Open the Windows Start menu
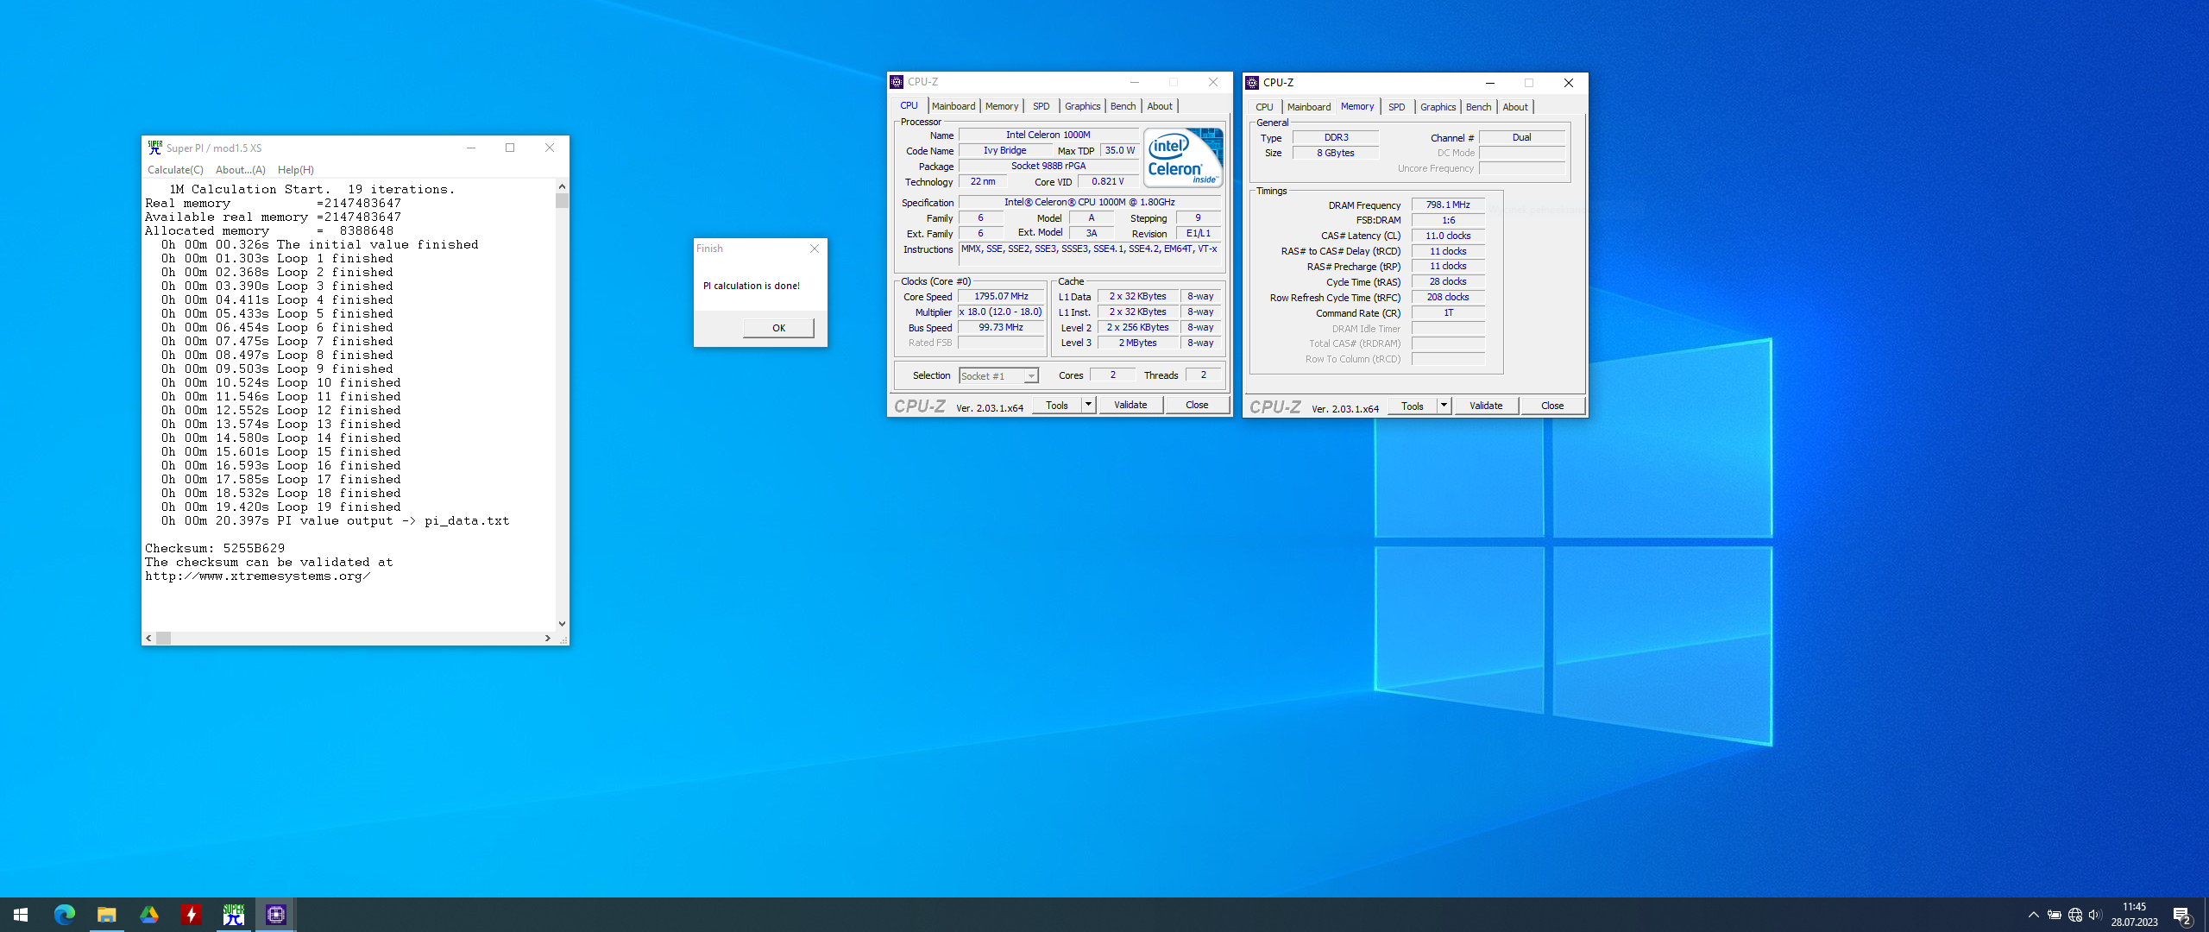 point(21,915)
